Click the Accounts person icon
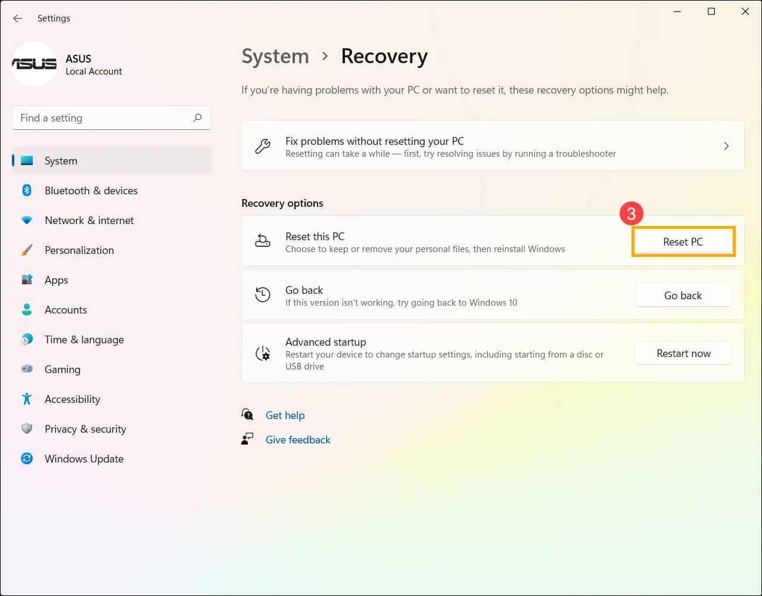The width and height of the screenshot is (762, 596). click(27, 309)
